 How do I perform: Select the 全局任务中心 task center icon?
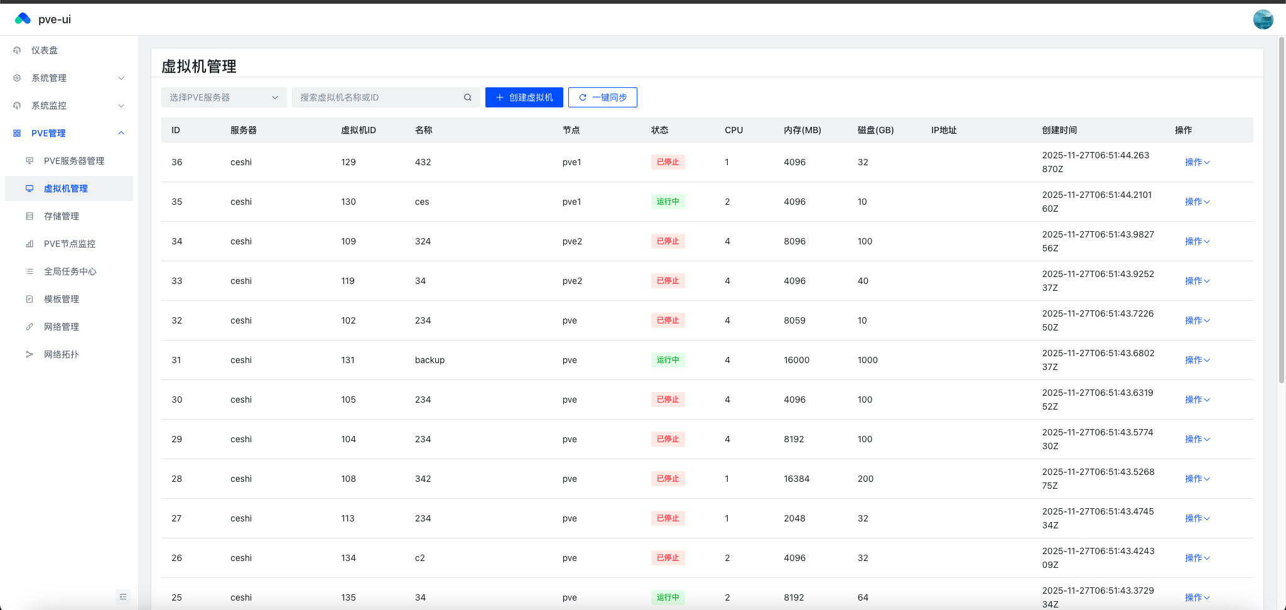pos(30,271)
